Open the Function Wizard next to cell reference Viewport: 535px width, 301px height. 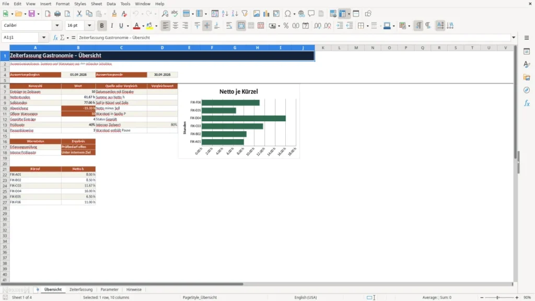pos(55,38)
